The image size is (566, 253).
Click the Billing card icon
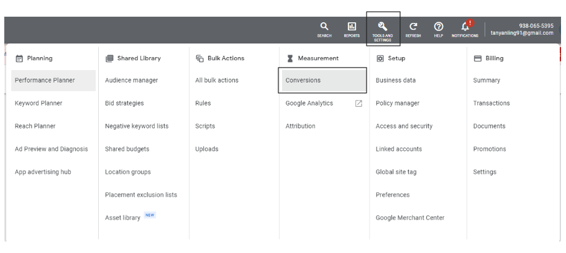point(477,58)
